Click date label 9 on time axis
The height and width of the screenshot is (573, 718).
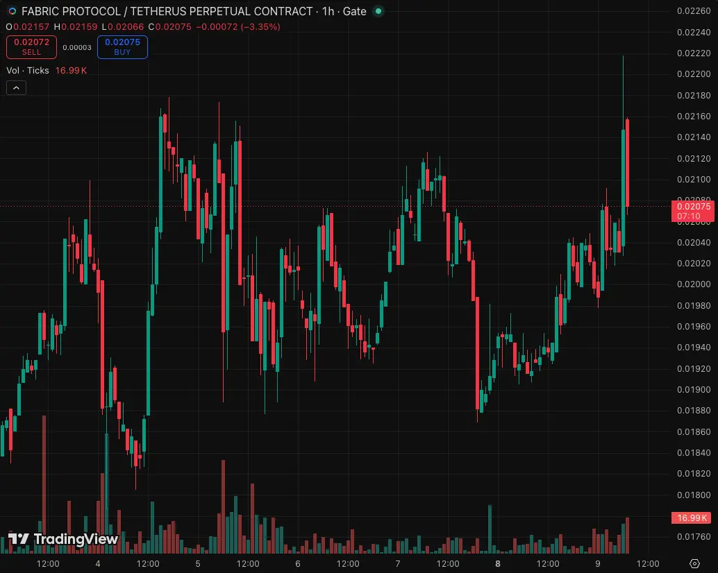[x=598, y=564]
